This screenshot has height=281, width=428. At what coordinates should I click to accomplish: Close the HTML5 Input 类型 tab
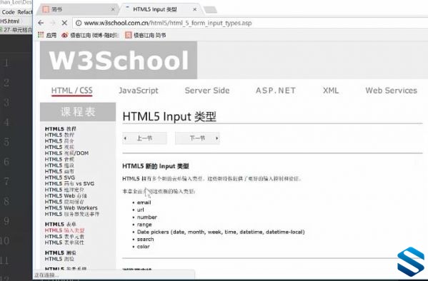tap(194, 9)
